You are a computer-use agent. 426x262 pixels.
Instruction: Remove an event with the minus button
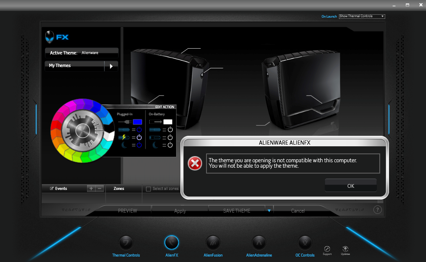coord(100,189)
